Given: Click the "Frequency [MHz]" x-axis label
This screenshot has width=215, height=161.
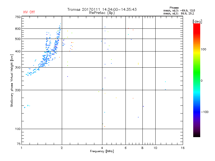Looking at the screenshot, I should tap(102, 152).
